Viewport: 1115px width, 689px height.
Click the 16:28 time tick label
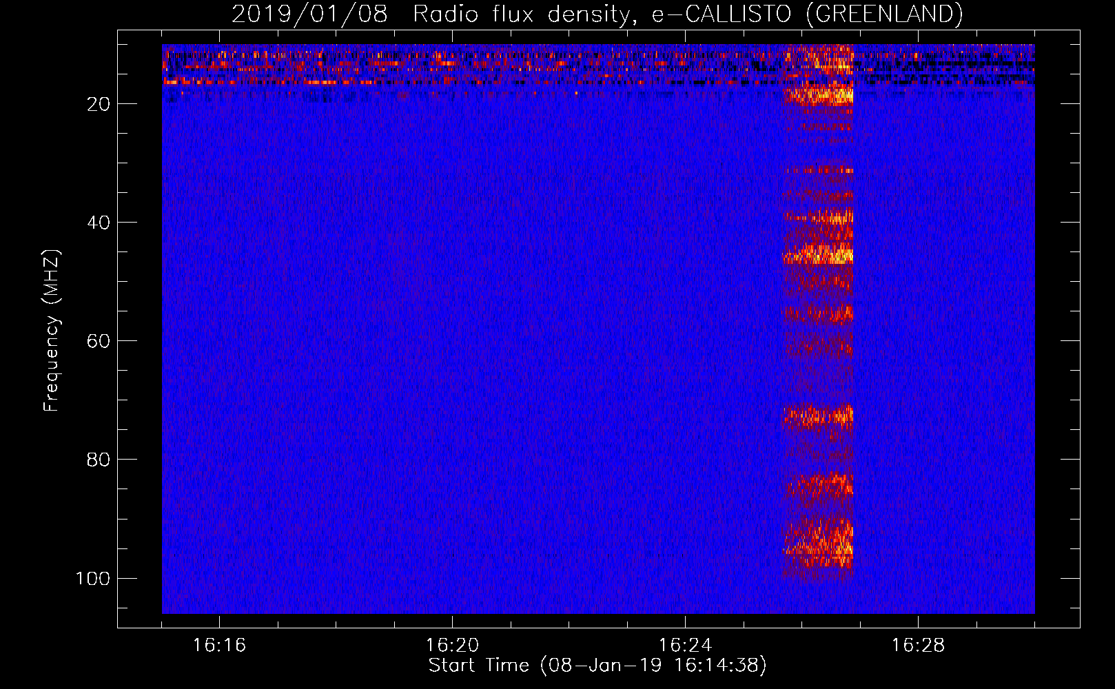click(918, 646)
